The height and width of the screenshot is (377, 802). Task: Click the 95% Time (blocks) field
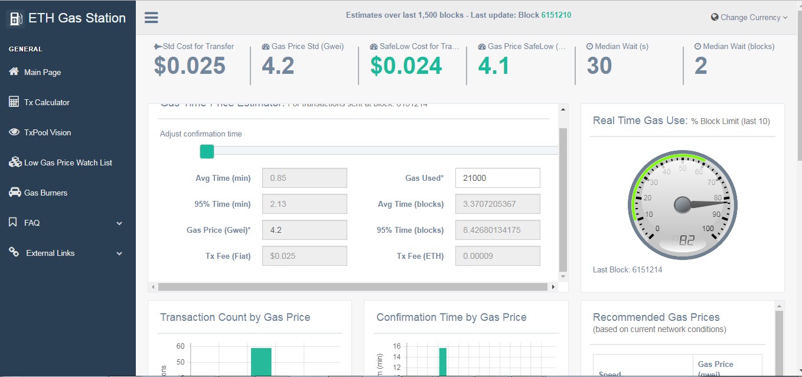498,230
